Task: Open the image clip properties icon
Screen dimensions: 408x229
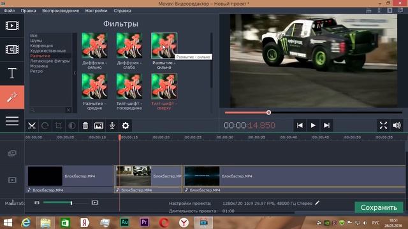Action: click(99, 126)
